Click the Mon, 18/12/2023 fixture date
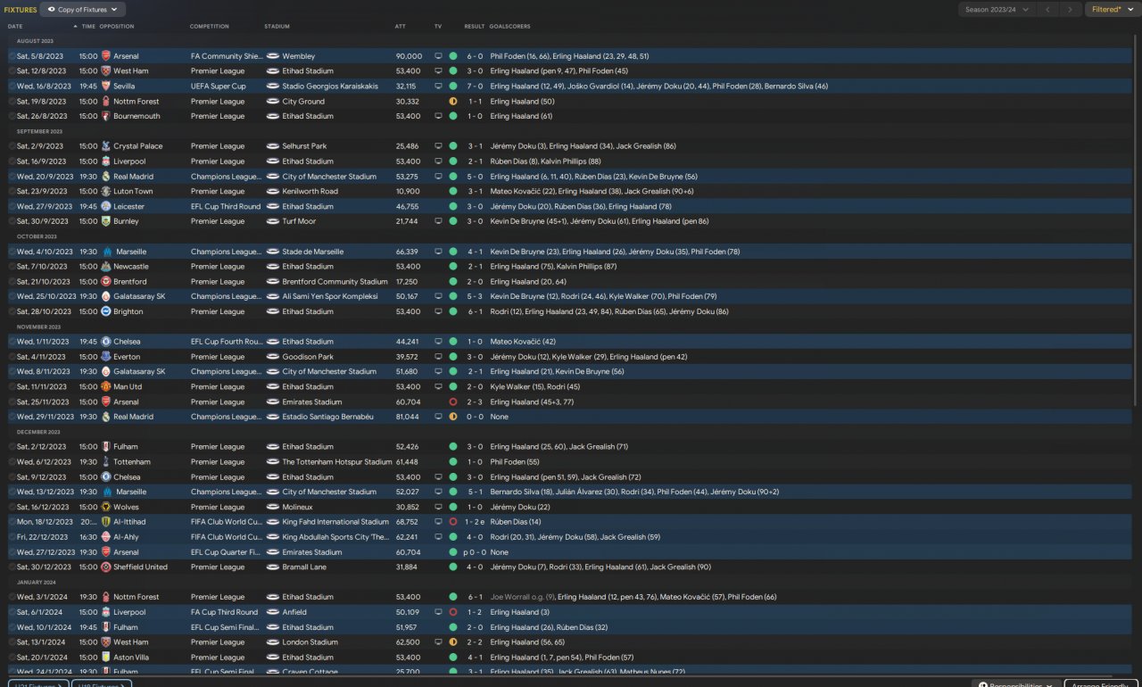The image size is (1142, 687). (44, 522)
